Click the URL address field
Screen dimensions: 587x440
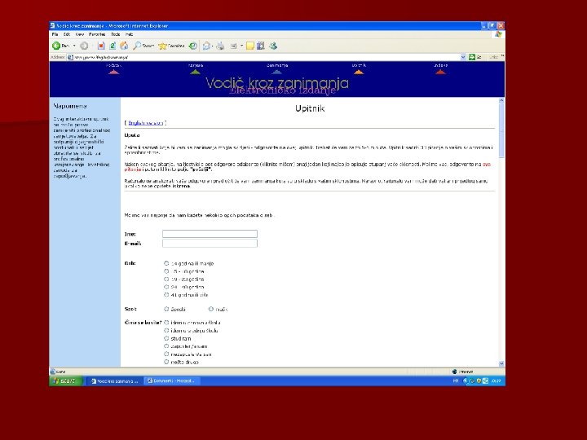(264, 57)
